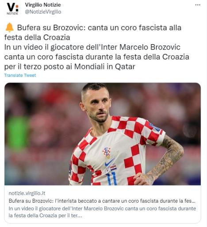Open the Brozovic photo preview
Image resolution: width=207 pixels, height=227 pixels.
coord(103,134)
